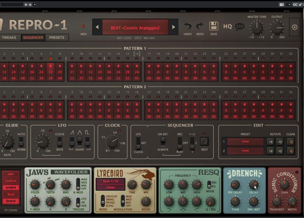Viewport: 304px width, 218px height.
Task: Turn the Lyrebird MIX knob
Action: 146,185
